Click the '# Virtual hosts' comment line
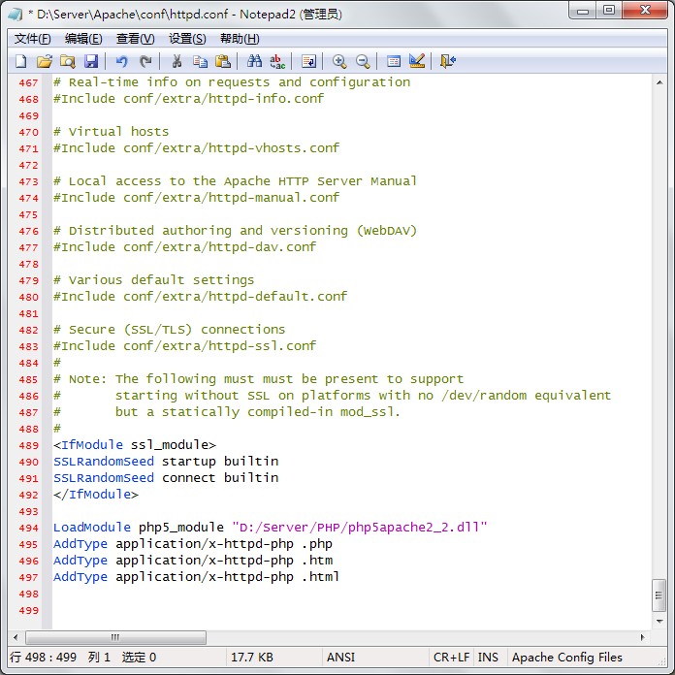The width and height of the screenshot is (675, 675). point(112,132)
